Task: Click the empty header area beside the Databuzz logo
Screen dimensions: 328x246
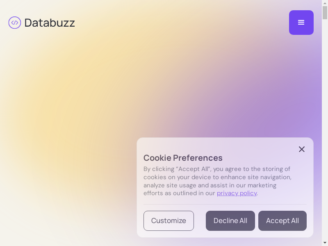Action: point(180,23)
